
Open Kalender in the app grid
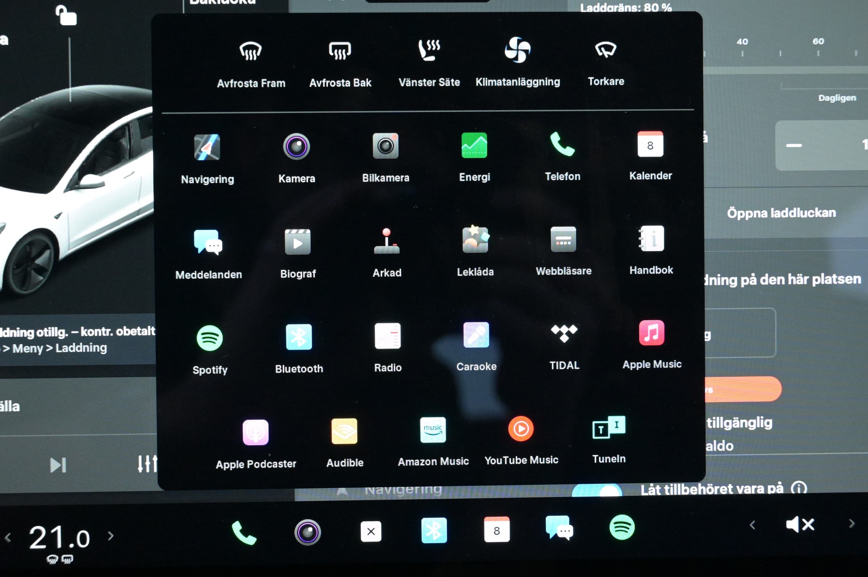(x=650, y=155)
